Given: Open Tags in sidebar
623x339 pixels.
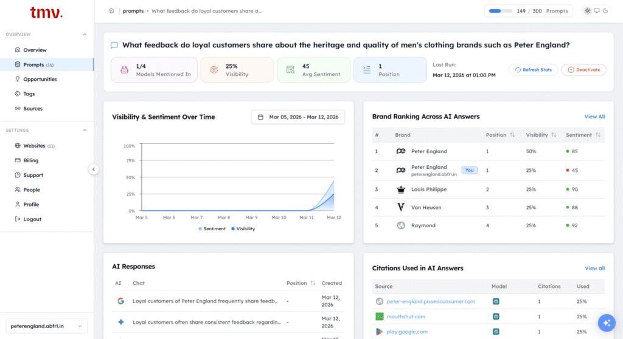Looking at the screenshot, I should (47, 94).
